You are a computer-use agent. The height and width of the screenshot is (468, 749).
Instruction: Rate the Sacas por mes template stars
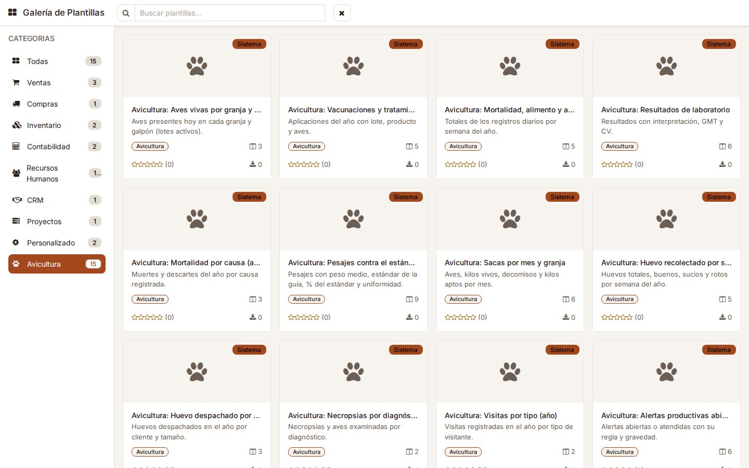click(460, 317)
